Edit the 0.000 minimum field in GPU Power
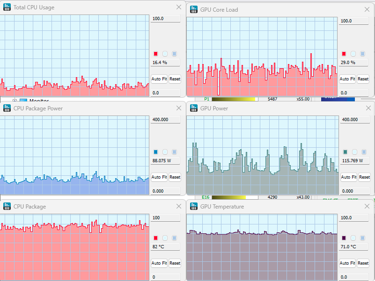Image resolution: width=375 pixels, height=281 pixels. point(355,191)
